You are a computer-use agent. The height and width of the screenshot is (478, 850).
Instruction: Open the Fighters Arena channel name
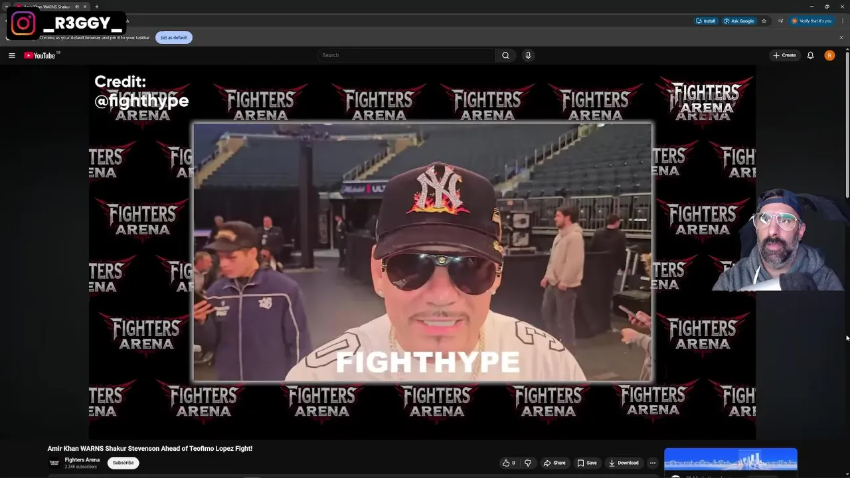point(82,459)
